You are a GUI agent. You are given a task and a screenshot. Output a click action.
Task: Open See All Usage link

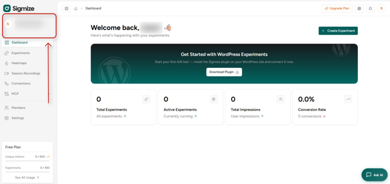point(27,178)
